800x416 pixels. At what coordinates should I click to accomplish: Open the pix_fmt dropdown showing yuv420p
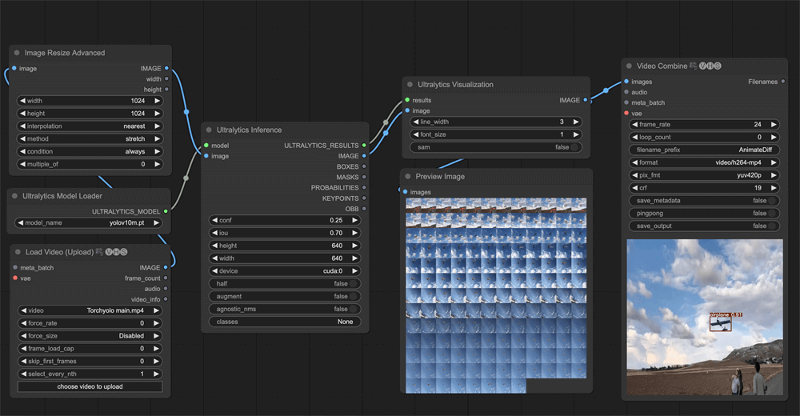coord(705,175)
